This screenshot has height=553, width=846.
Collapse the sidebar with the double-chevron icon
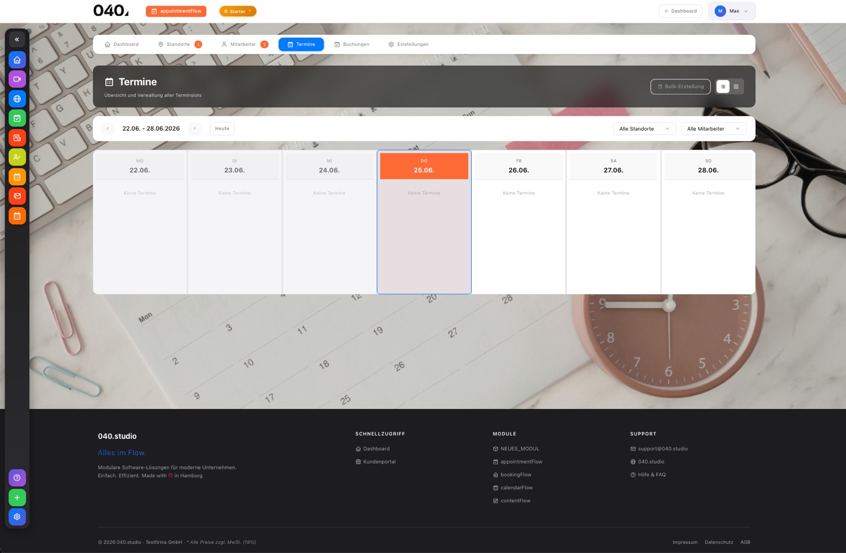coord(17,39)
